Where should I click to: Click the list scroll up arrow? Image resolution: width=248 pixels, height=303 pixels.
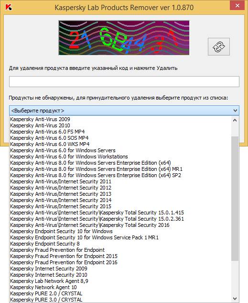(235, 121)
